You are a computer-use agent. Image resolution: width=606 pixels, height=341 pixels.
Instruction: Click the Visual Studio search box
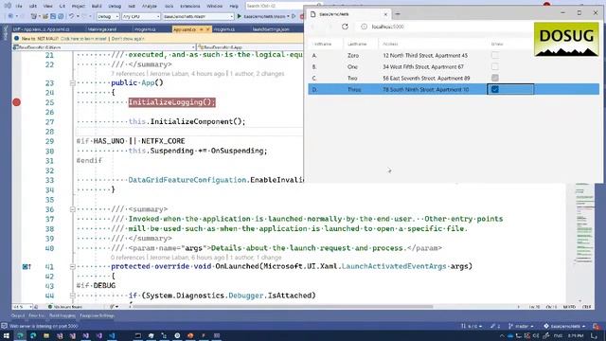point(283,6)
